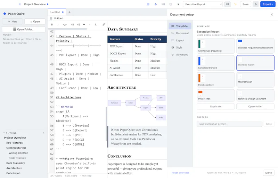Click the Duplicate template button
Screen dimensions: 278x178
215,106
